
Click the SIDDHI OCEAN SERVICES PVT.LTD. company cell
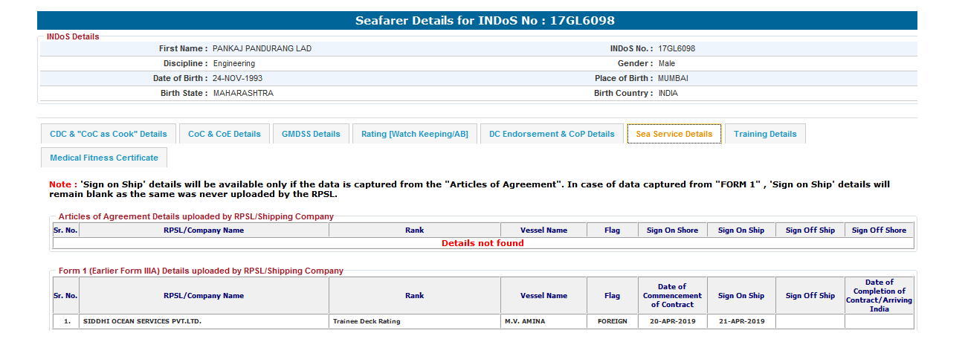pyautogui.click(x=142, y=321)
